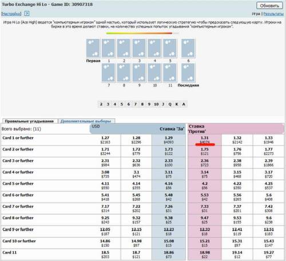Click the Обновить refresh button
This screenshot has height=261, width=286.
[269, 6]
